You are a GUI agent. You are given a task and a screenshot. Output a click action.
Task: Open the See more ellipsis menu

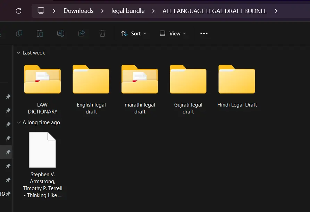tap(204, 33)
